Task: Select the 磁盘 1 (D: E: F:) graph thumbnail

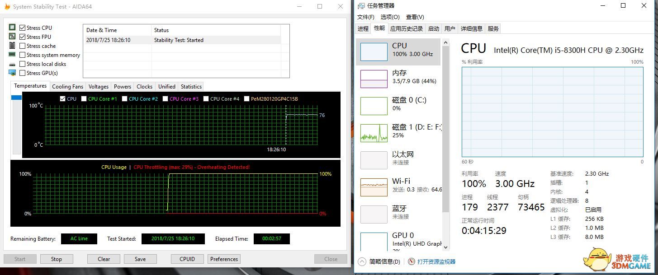Action: (374, 133)
